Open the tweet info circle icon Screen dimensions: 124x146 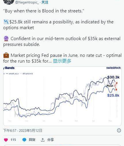(119, 130)
